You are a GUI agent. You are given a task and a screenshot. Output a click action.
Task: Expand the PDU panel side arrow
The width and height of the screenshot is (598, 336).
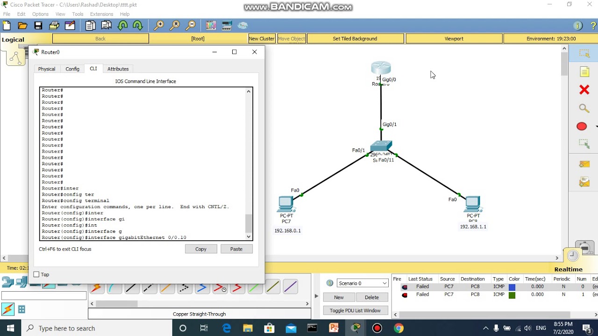(316, 296)
